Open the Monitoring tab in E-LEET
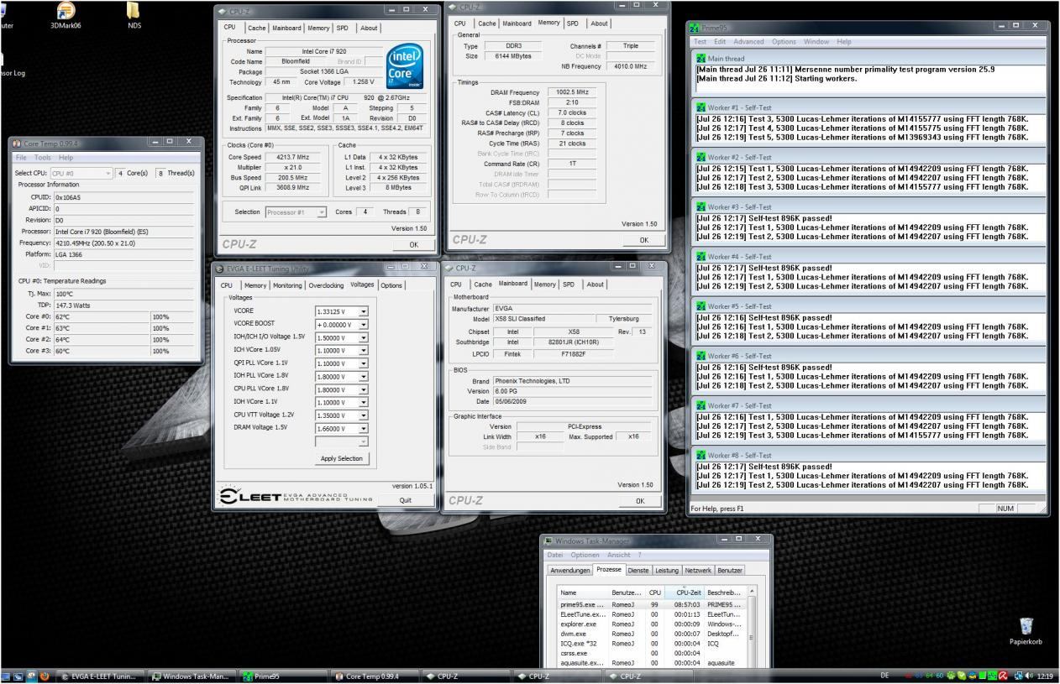 point(286,285)
